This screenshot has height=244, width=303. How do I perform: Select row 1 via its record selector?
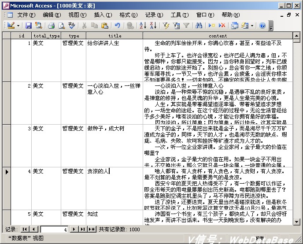point(7,60)
